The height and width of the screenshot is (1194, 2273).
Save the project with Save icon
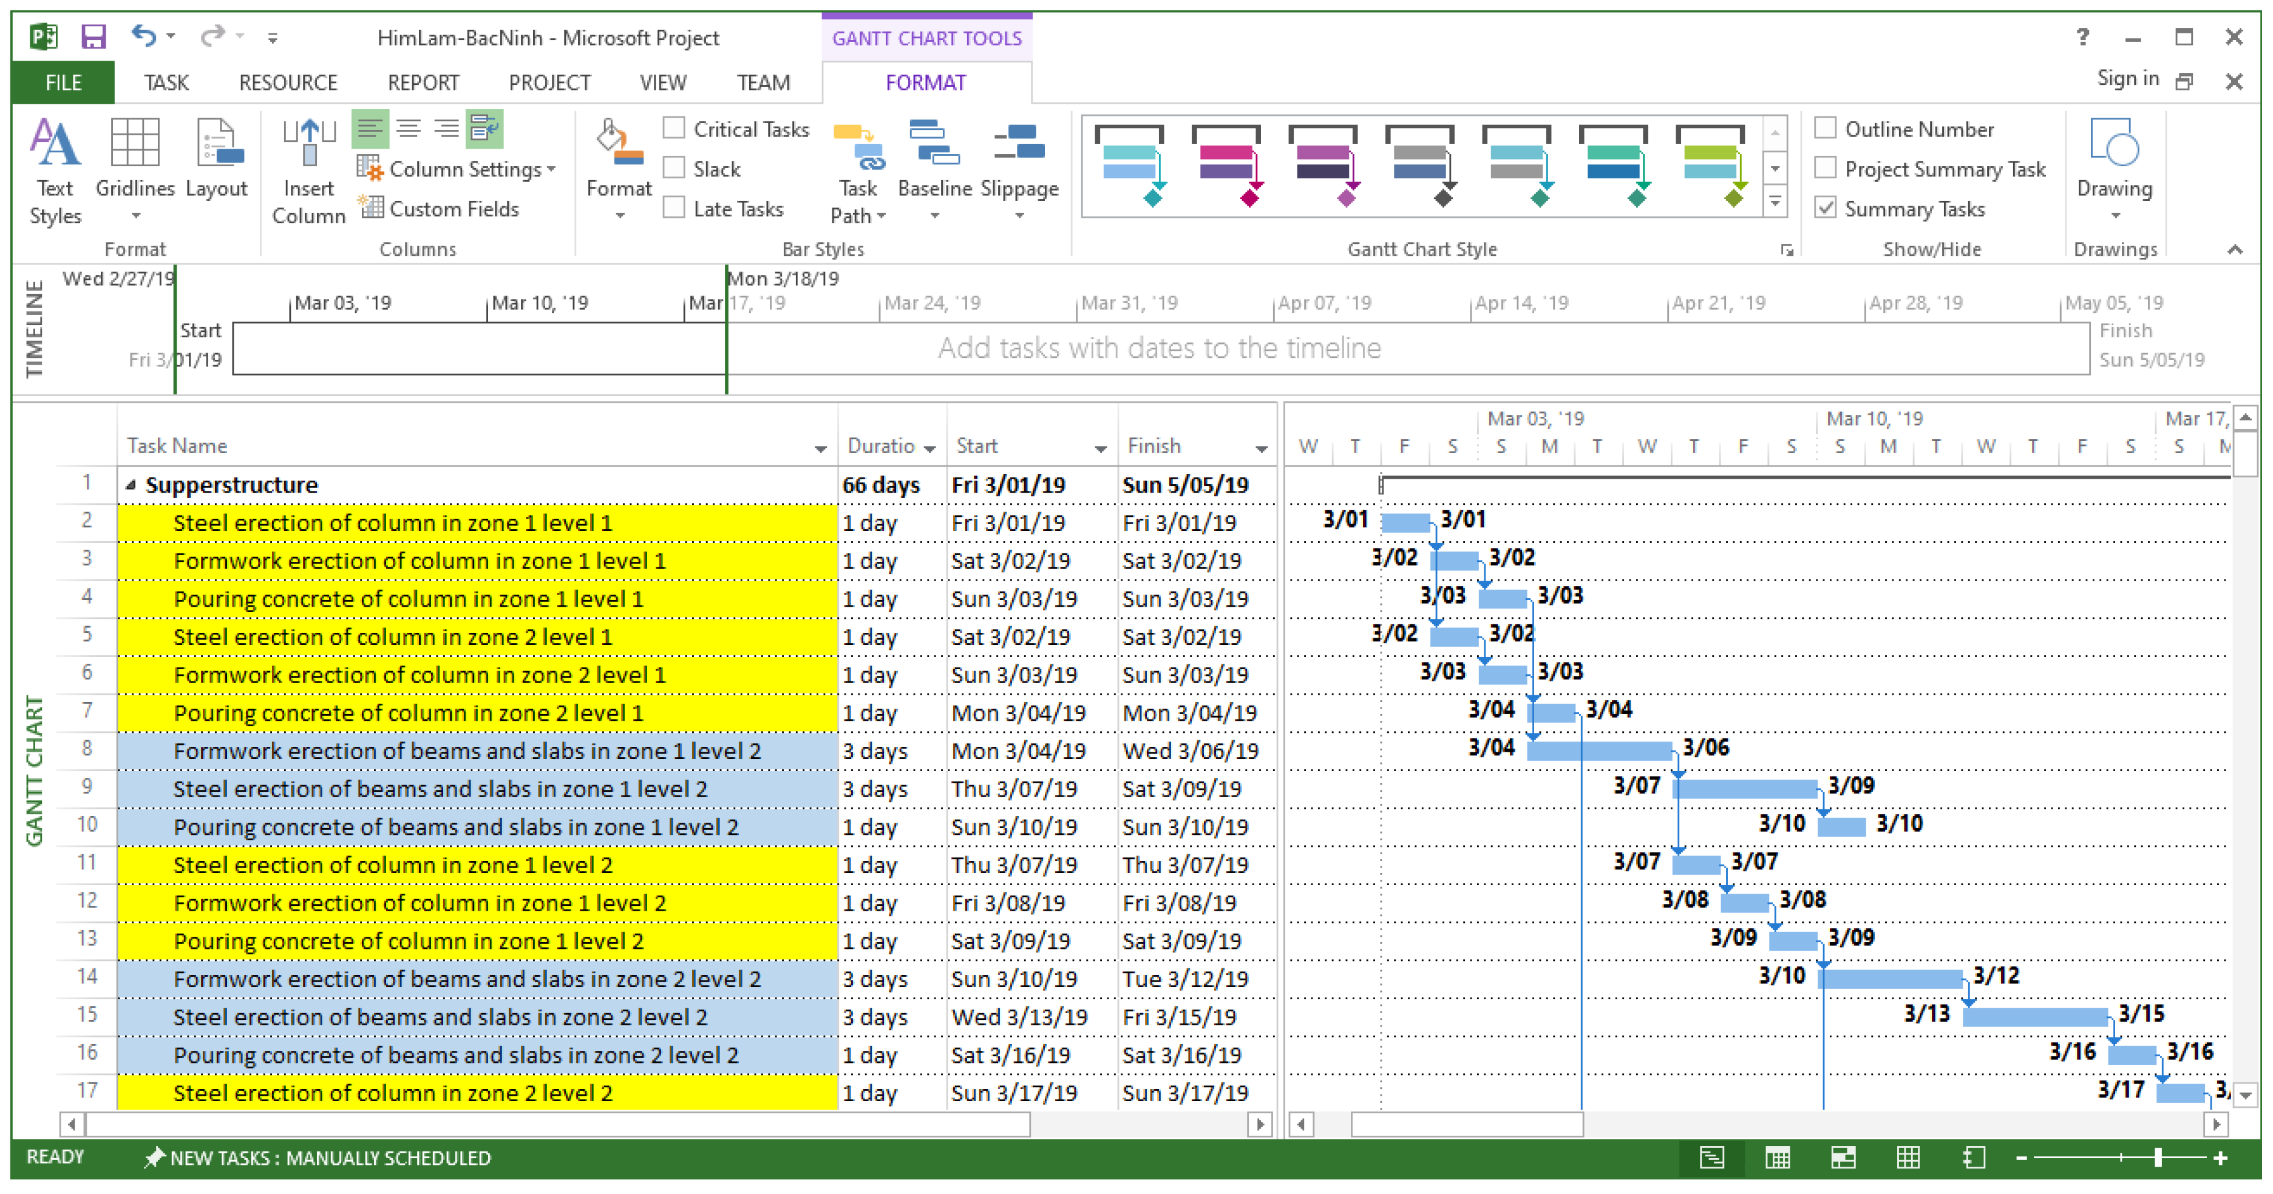pyautogui.click(x=93, y=37)
